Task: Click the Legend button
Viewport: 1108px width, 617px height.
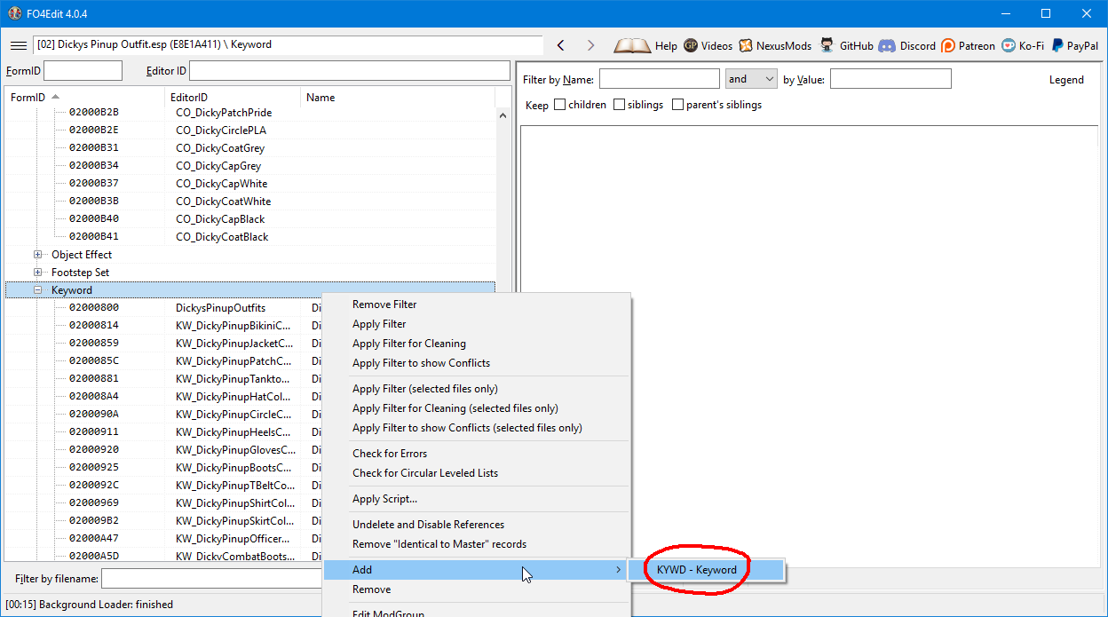Action: click(1066, 80)
